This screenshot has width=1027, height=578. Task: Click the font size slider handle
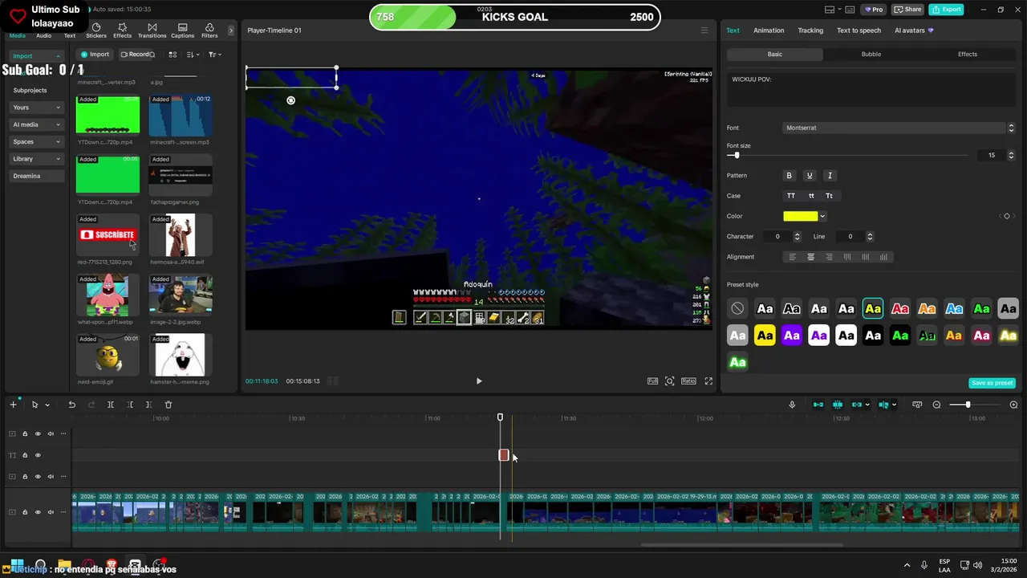pos(737,155)
